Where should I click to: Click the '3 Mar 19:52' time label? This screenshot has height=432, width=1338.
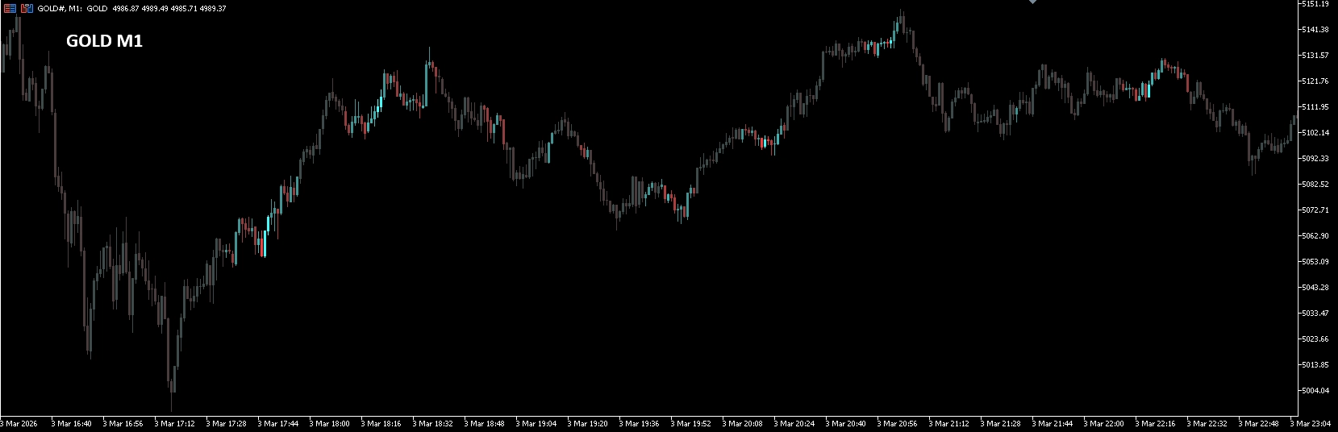(x=691, y=424)
